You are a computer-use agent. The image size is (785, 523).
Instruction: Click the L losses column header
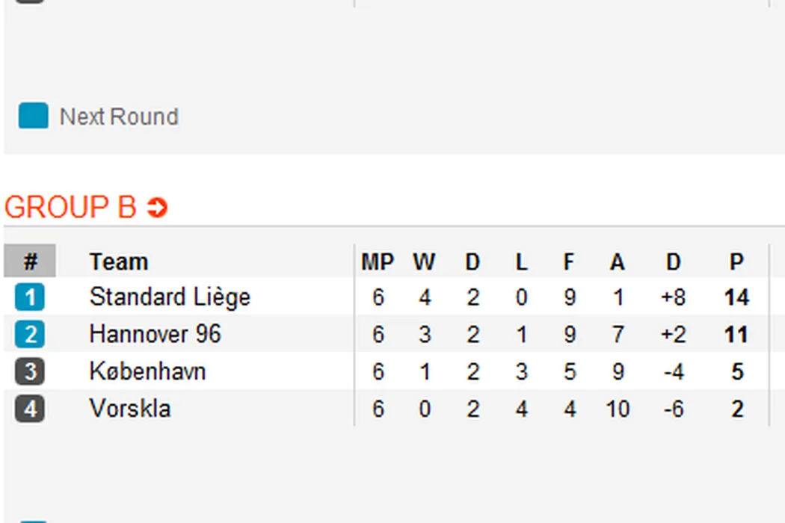click(x=521, y=261)
